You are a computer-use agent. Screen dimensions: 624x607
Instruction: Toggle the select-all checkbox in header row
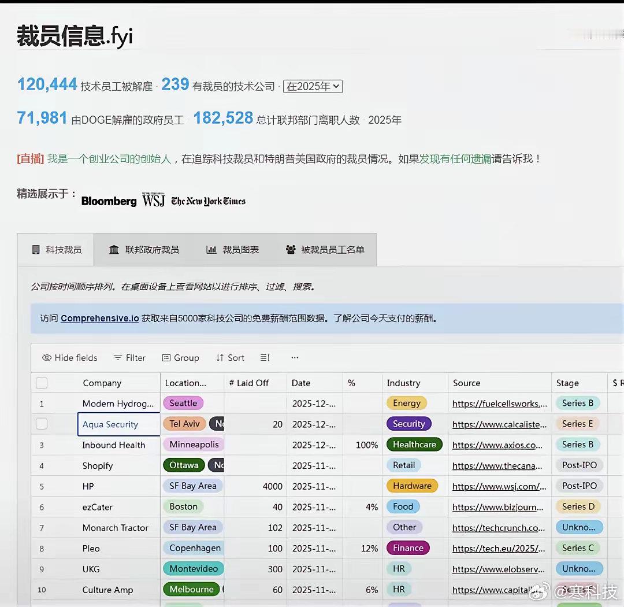pyautogui.click(x=40, y=382)
